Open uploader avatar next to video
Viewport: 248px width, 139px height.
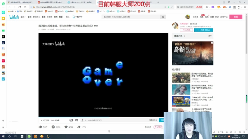(x=175, y=25)
